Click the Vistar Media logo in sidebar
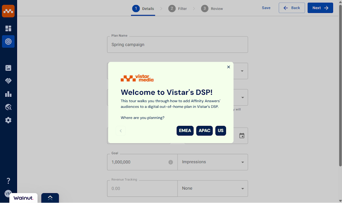The width and height of the screenshot is (342, 203). pos(8,11)
